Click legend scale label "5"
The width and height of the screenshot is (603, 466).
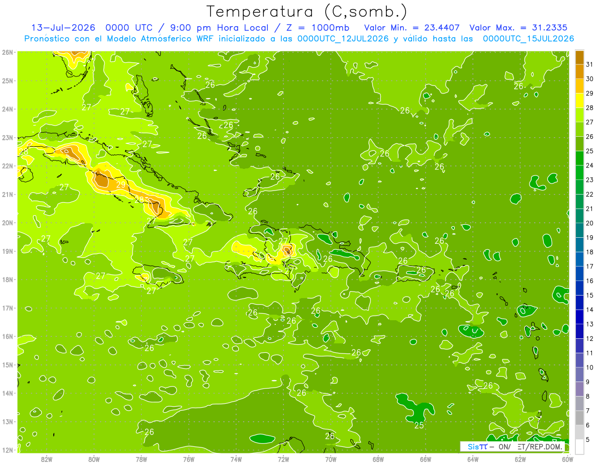588,439
